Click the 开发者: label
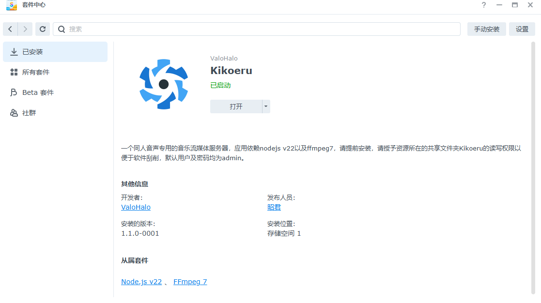The image size is (541, 303). (x=132, y=197)
